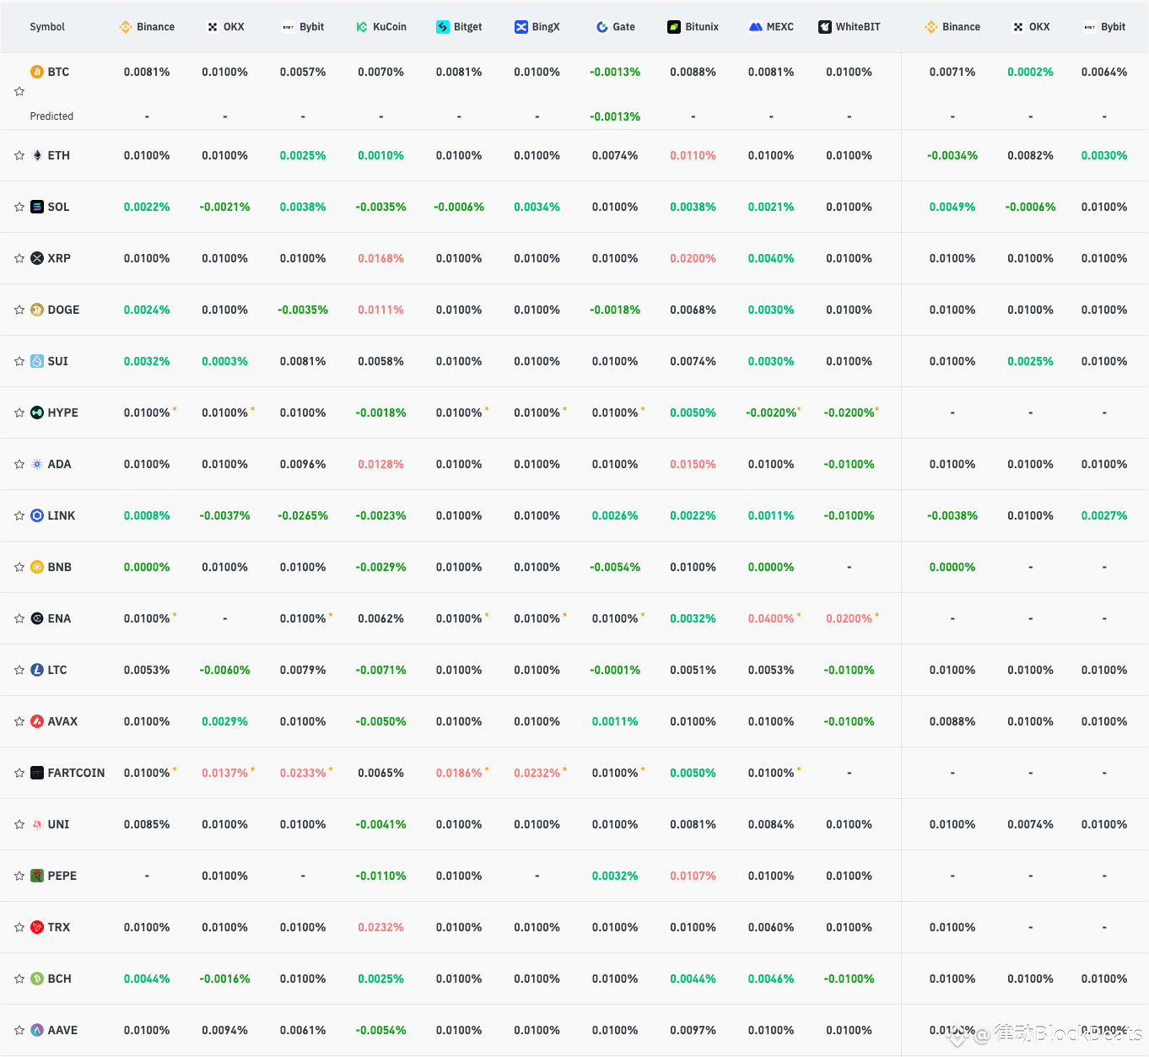Click the DOGE coin icon

coord(37,310)
